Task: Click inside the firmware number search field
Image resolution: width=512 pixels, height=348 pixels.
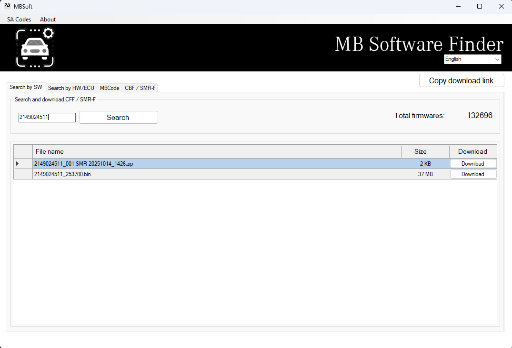Action: (x=47, y=117)
